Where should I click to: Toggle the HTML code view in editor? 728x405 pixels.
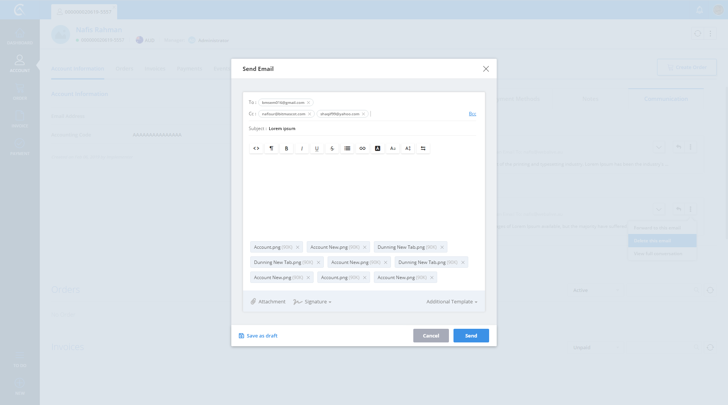click(256, 148)
